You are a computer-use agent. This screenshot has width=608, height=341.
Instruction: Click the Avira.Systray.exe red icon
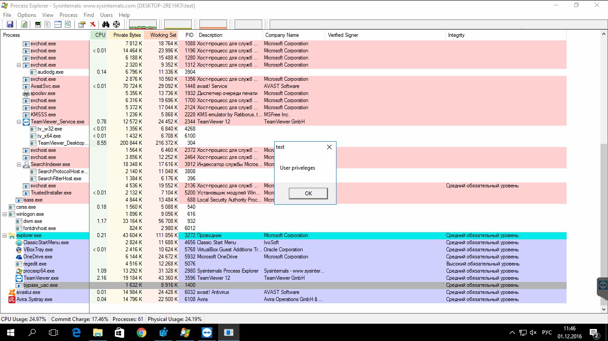coord(12,299)
